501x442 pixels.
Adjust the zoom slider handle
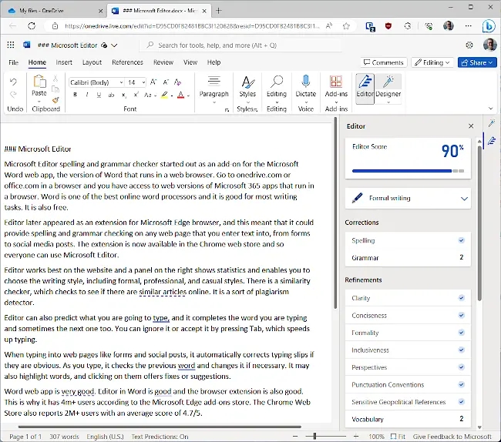click(314, 436)
